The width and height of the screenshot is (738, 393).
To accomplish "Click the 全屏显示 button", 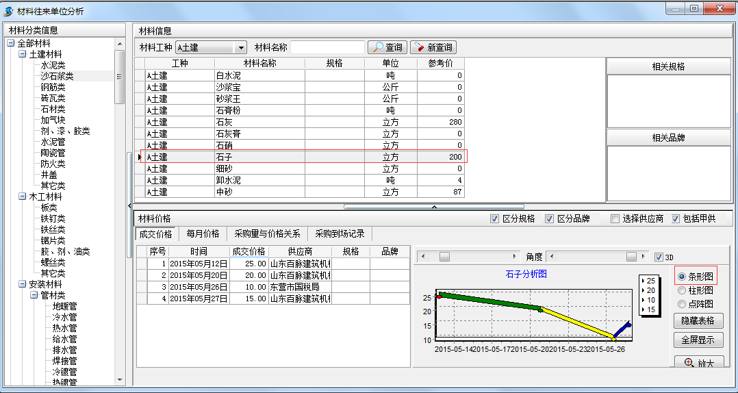I will pos(698,340).
